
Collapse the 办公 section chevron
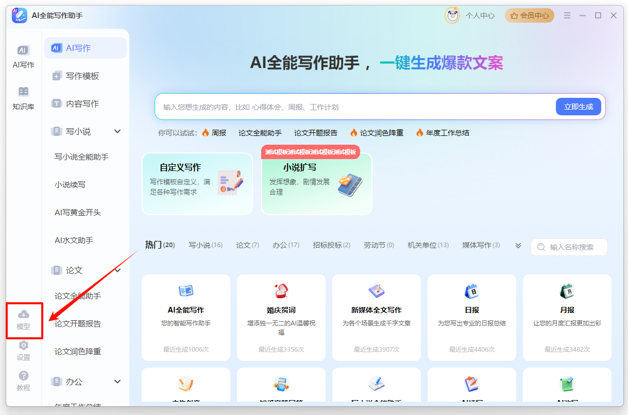[x=117, y=382]
